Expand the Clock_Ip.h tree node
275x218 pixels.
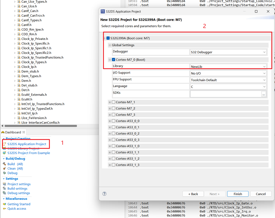point(15,67)
